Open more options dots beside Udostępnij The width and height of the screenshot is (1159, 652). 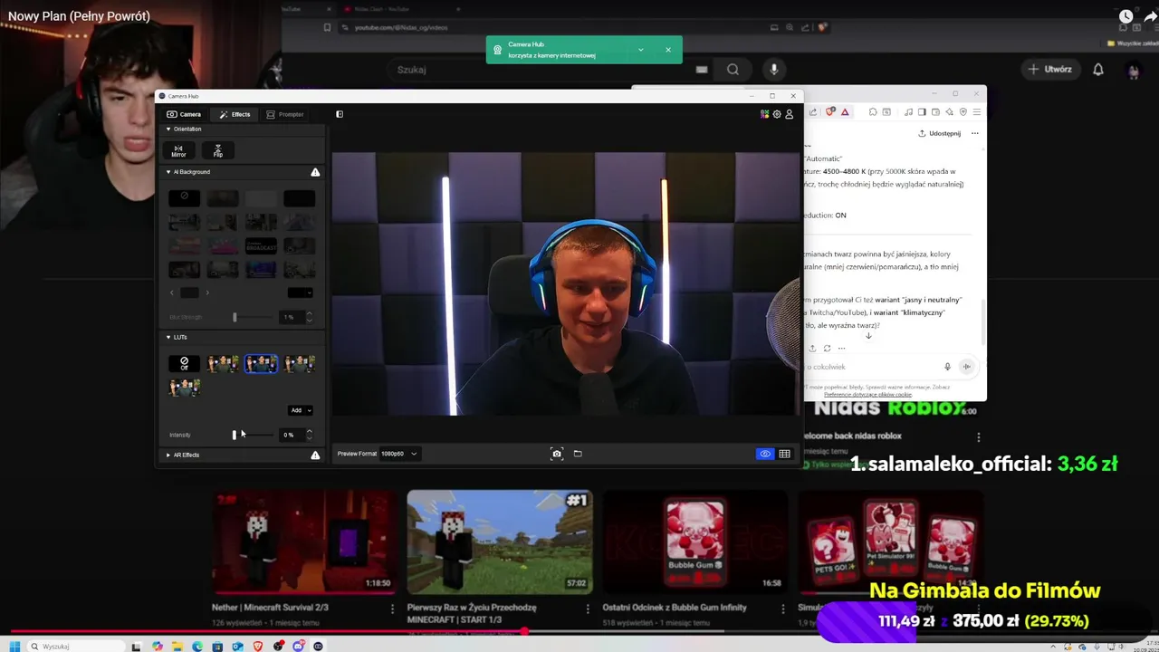[975, 133]
